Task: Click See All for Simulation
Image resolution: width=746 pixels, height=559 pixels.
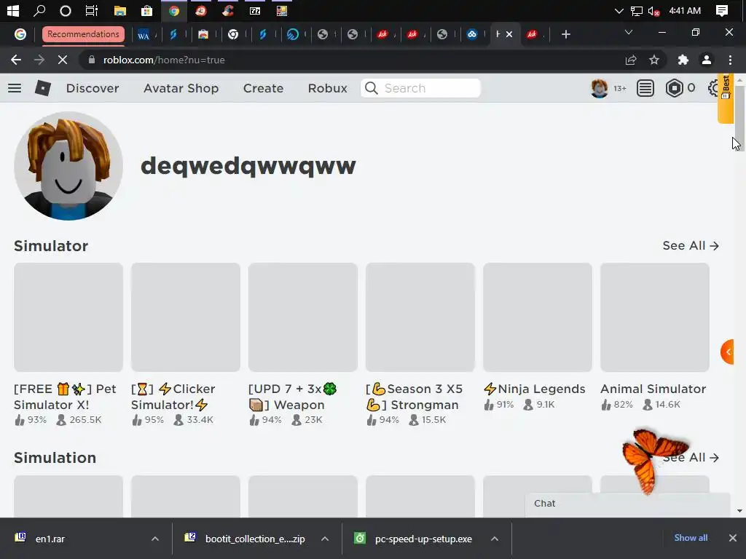Action: 691,457
